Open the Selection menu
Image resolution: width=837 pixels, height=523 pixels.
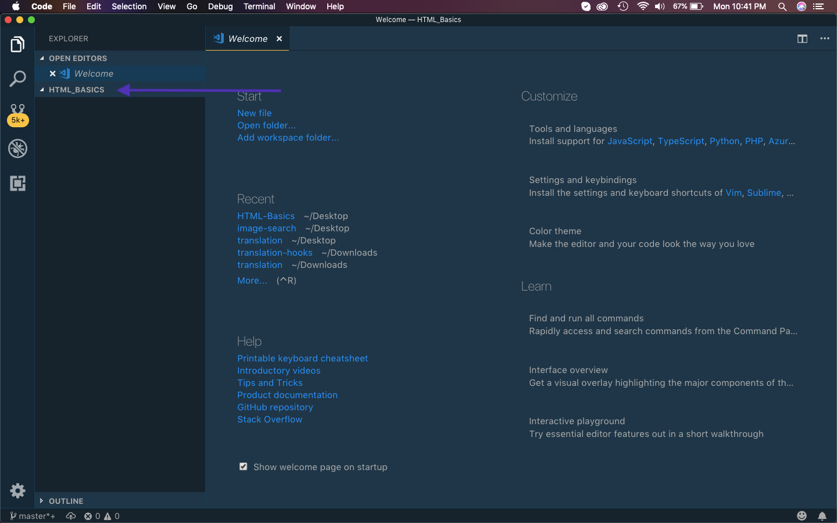pyautogui.click(x=129, y=6)
